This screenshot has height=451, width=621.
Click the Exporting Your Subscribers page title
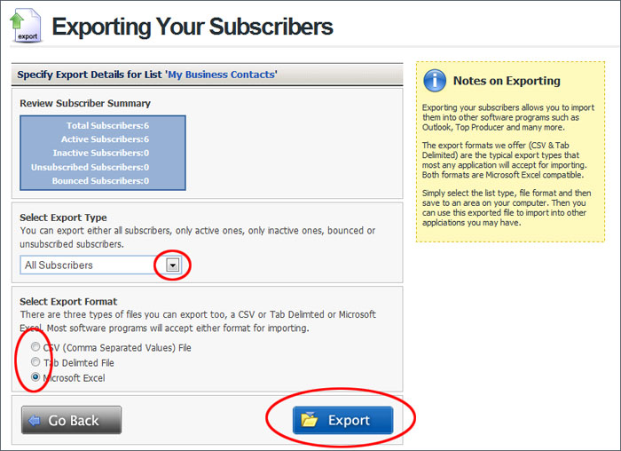pos(193,27)
